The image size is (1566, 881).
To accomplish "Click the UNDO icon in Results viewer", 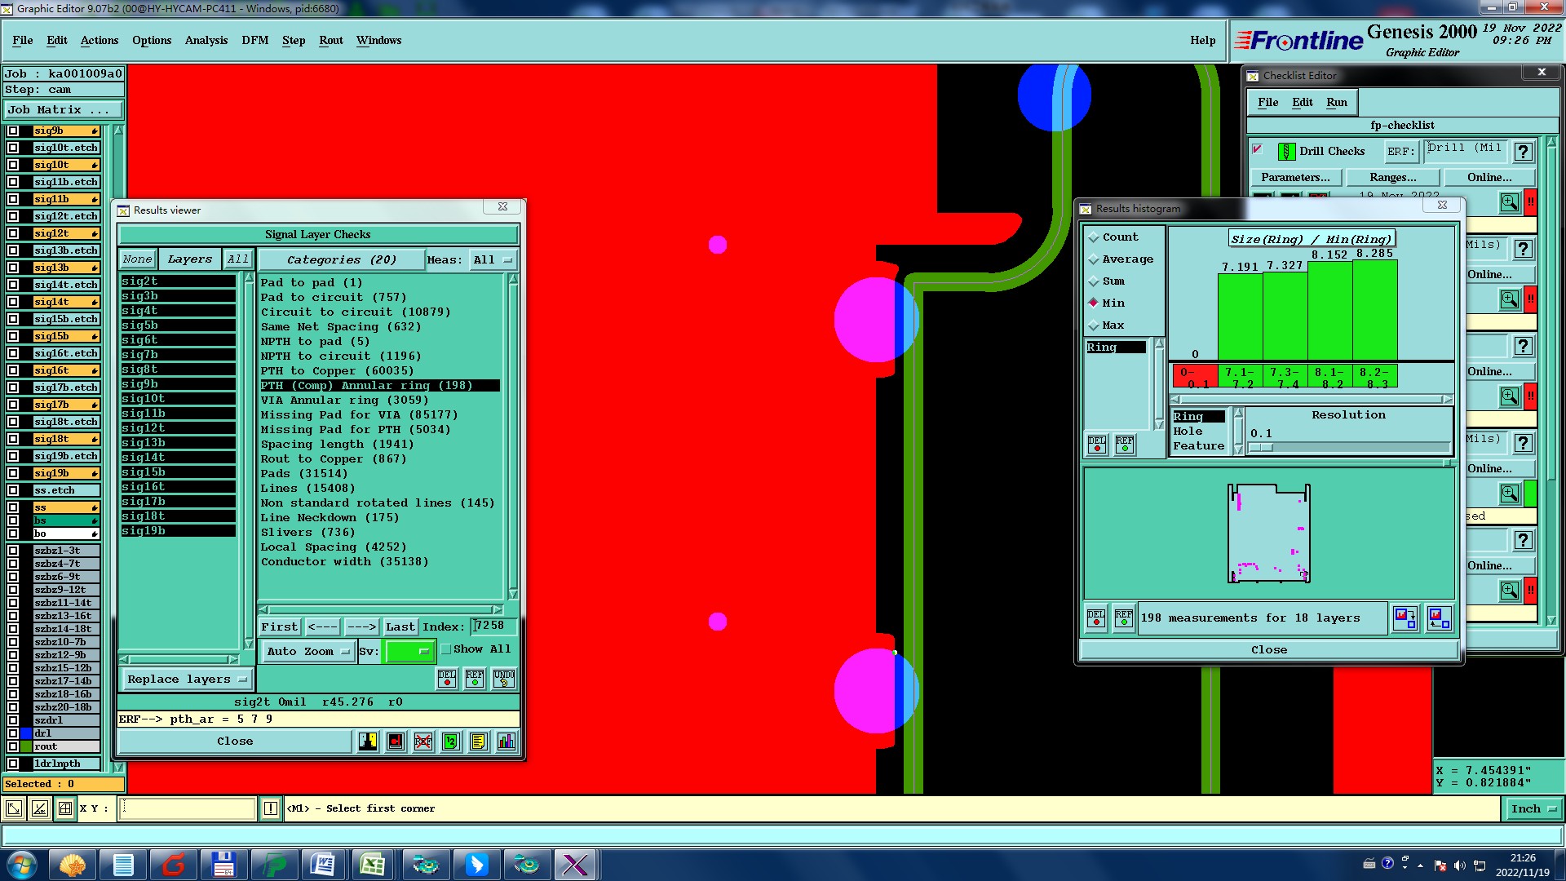I will [x=503, y=679].
